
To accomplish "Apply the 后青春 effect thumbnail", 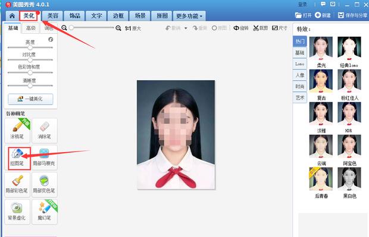I will pos(321,179).
